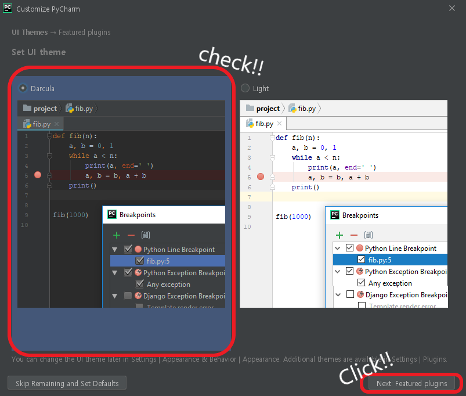Click fold marker at def fib(n) in Light editor
This screenshot has width=466, height=396.
(x=272, y=138)
